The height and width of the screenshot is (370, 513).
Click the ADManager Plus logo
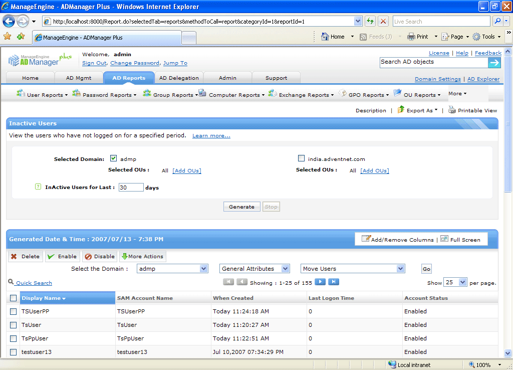click(40, 60)
